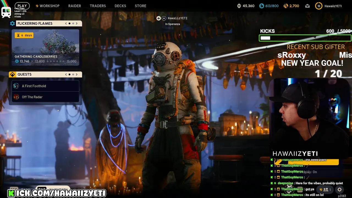The width and height of the screenshot is (352, 198).
Task: Click the coin currency icon beside 45,360
Action: click(x=239, y=6)
